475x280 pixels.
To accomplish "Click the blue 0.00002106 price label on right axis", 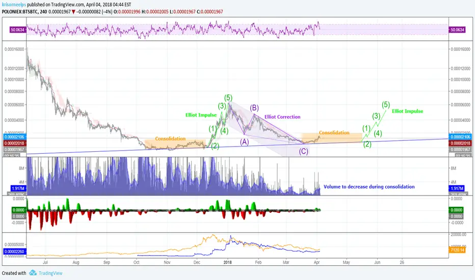I will [x=460, y=137].
